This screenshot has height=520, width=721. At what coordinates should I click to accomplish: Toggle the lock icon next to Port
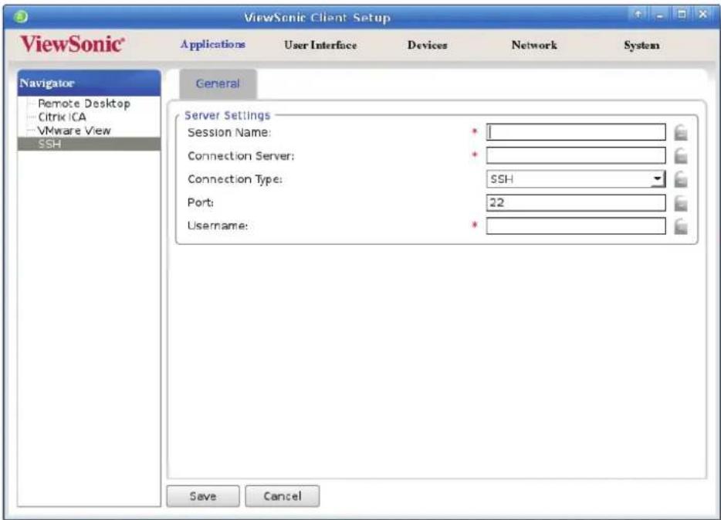tap(681, 202)
